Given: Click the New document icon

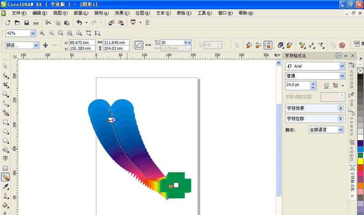Looking at the screenshot, I should 8,23.
